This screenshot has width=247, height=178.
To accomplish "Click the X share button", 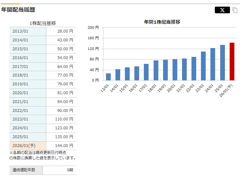I will 222,10.
